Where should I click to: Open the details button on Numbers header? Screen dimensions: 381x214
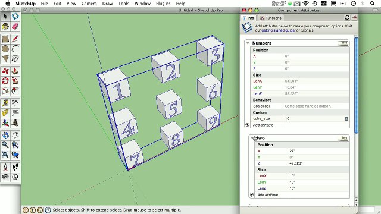pyautogui.click(x=343, y=43)
